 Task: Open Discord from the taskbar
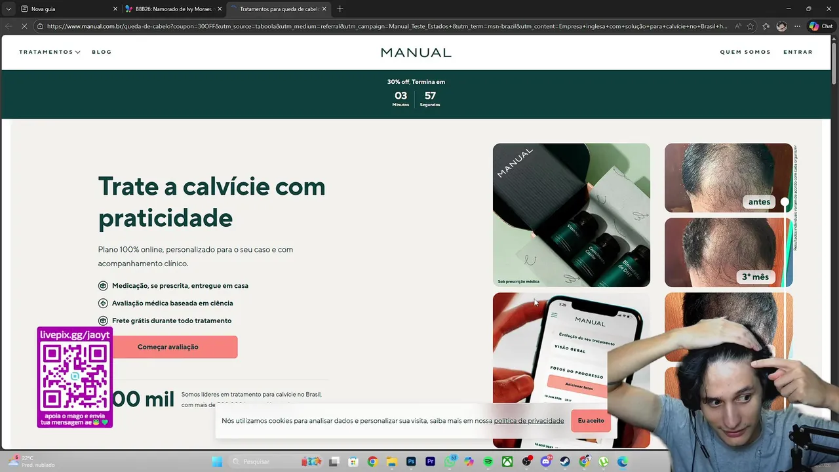(x=546, y=462)
